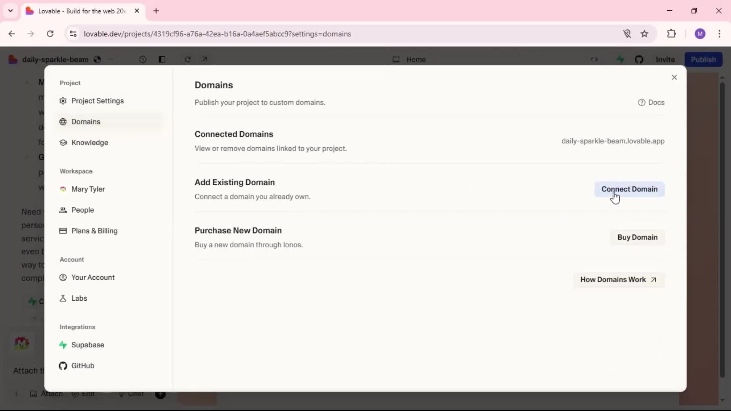
Task: Open the Labs section
Action: pyautogui.click(x=109, y=298)
